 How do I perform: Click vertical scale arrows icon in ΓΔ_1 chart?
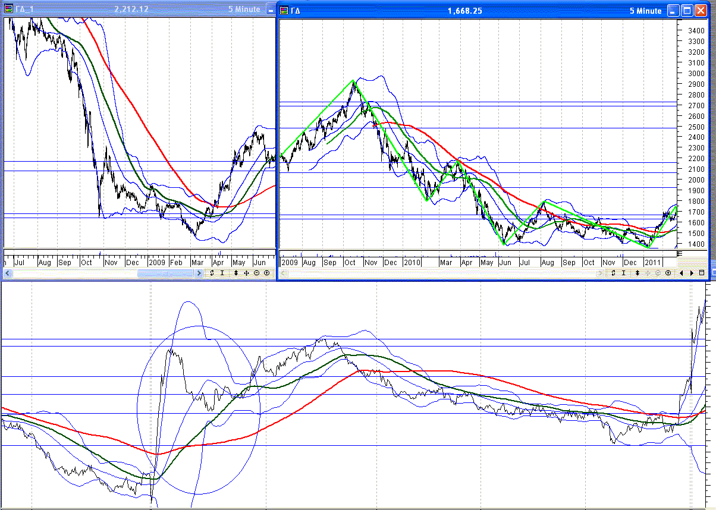click(236, 273)
